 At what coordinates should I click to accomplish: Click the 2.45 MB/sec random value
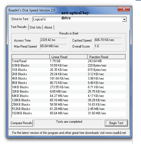click(96, 109)
